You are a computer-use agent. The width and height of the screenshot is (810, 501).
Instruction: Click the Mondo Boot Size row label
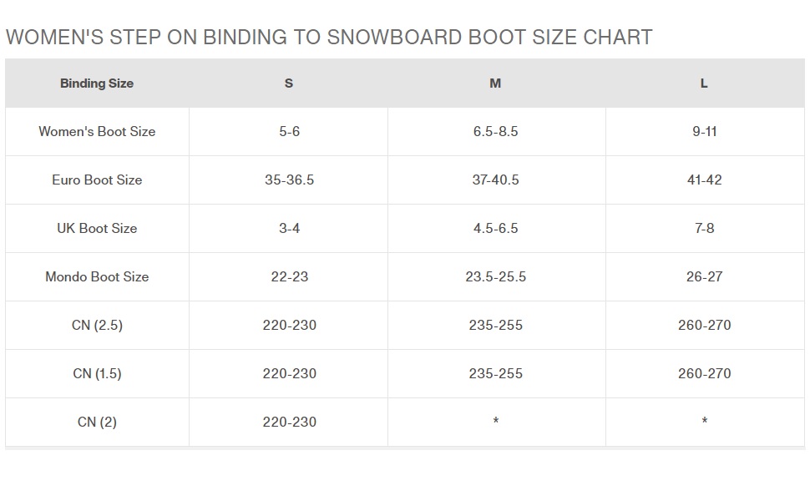(97, 277)
